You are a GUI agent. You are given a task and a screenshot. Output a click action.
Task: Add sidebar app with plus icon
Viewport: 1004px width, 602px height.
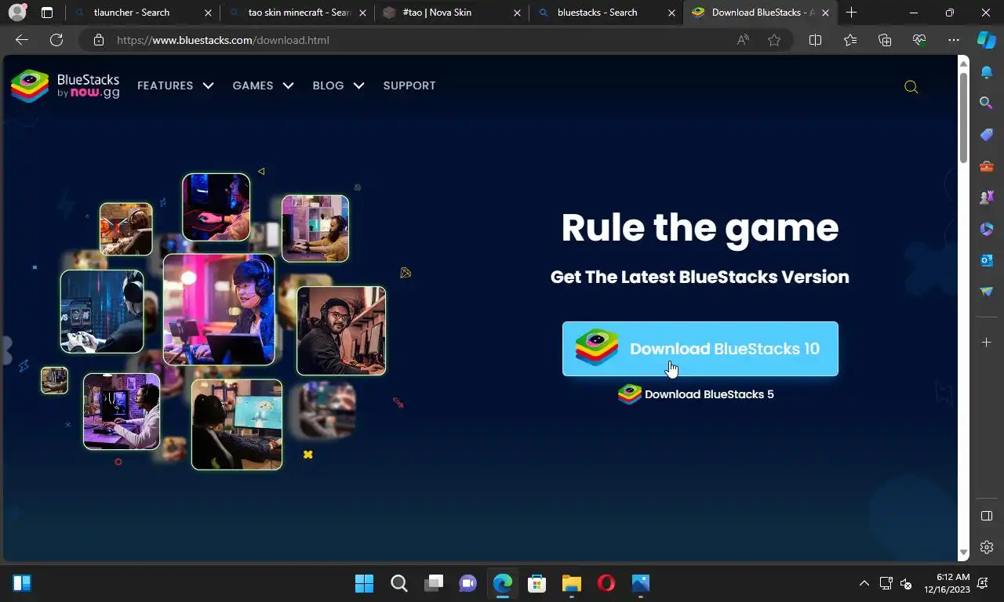click(x=987, y=343)
